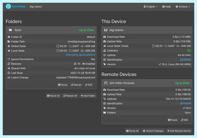Click the '100.111.127.70:50878' address value
The image size is (197, 138).
[178, 99]
